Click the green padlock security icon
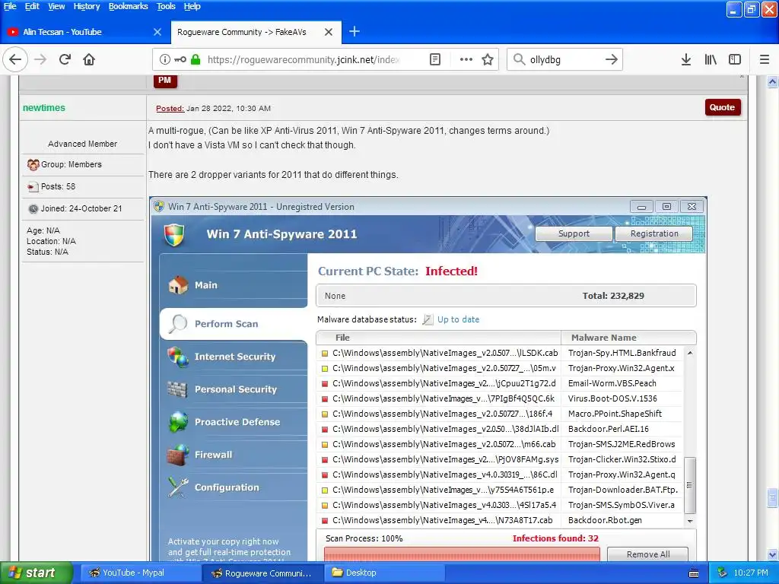 196,59
